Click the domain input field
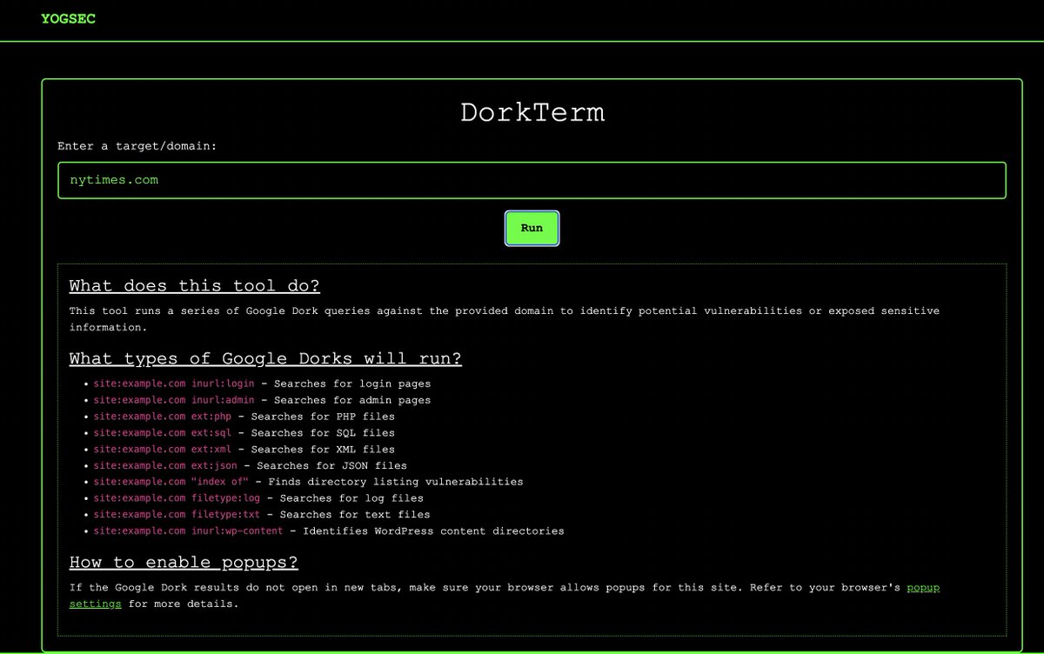Viewport: 1044px width, 654px height. click(531, 180)
